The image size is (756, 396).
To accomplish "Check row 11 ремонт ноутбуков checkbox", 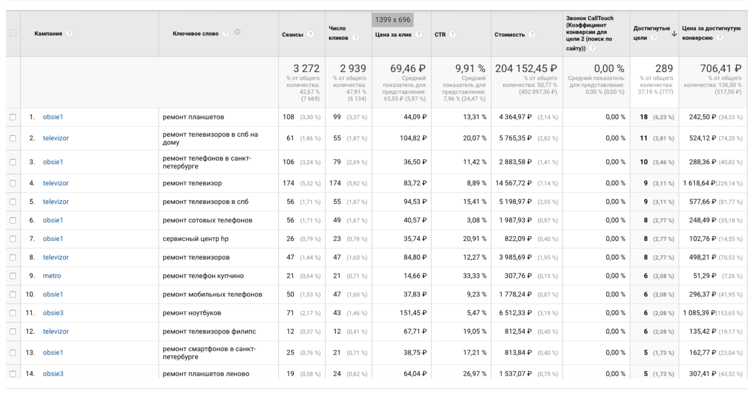I will click(x=13, y=313).
